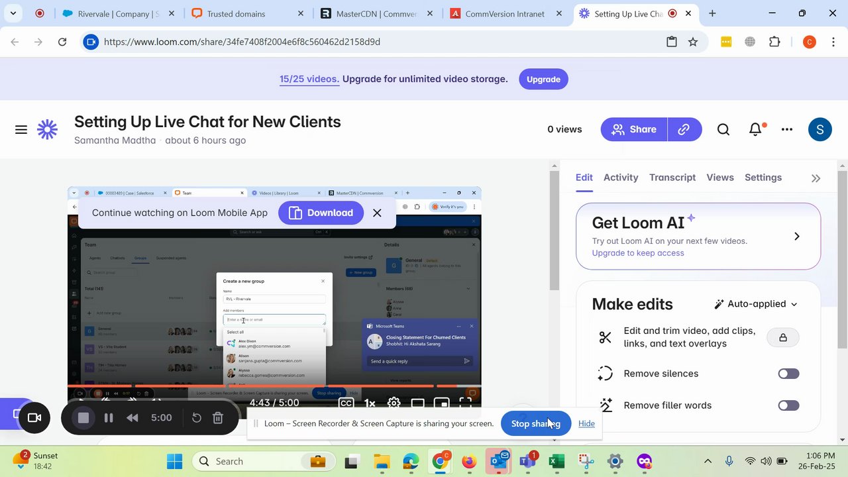Open the S profile avatar menu
Screen dimensions: 848x477
pos(820,129)
